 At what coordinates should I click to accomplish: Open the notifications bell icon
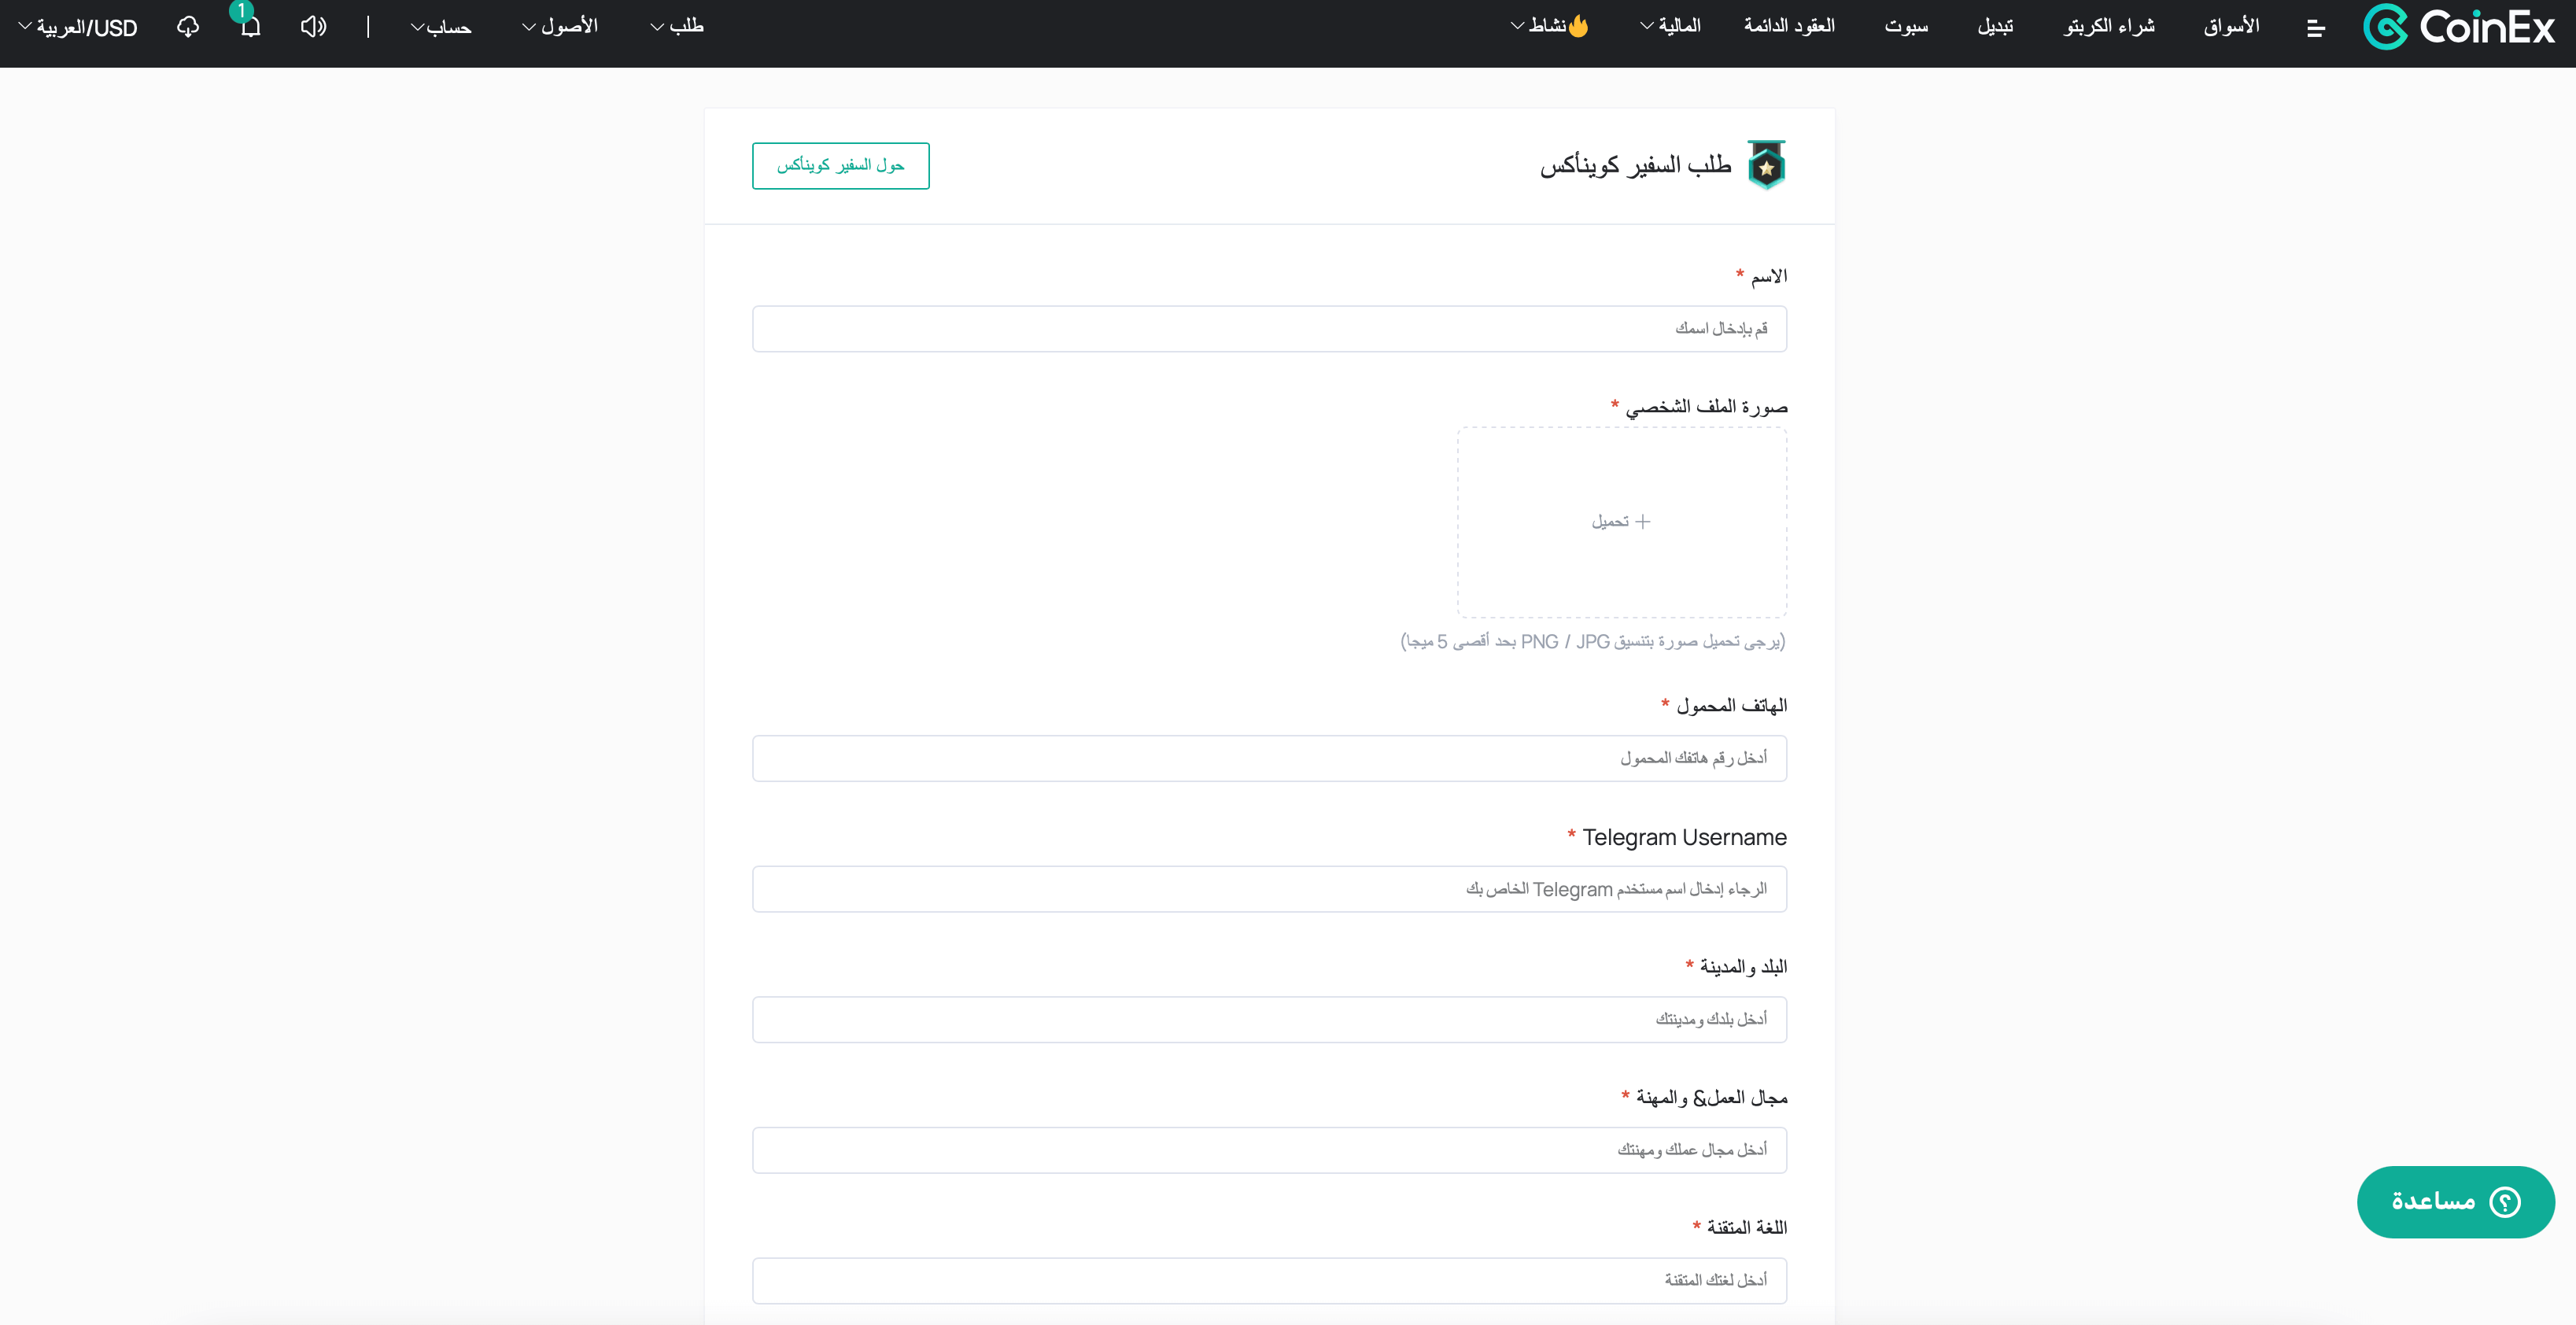250,27
